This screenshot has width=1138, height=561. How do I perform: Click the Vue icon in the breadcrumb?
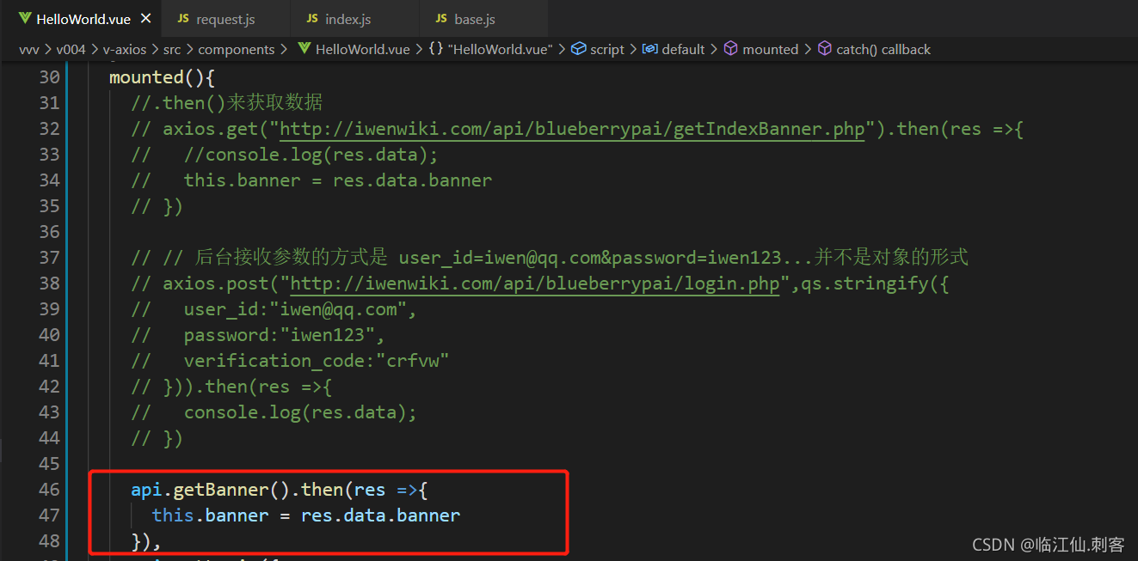point(304,49)
